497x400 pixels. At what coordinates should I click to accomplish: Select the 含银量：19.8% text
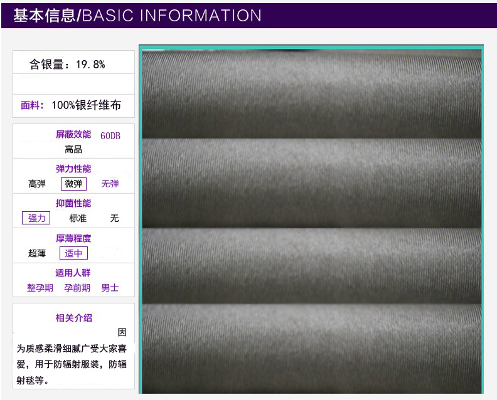pyautogui.click(x=67, y=65)
